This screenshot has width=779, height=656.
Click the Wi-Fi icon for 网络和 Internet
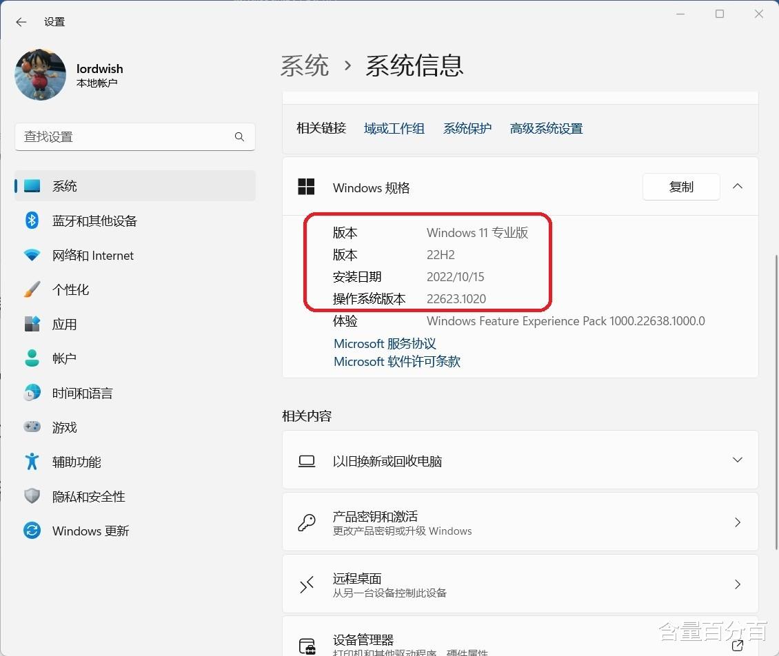(32, 255)
